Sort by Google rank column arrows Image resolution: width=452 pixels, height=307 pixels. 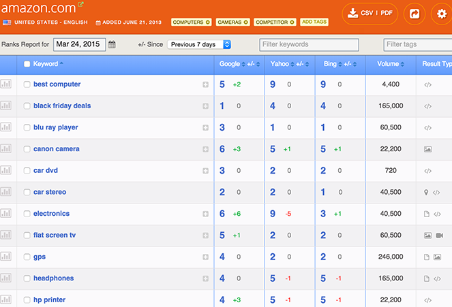coord(243,65)
